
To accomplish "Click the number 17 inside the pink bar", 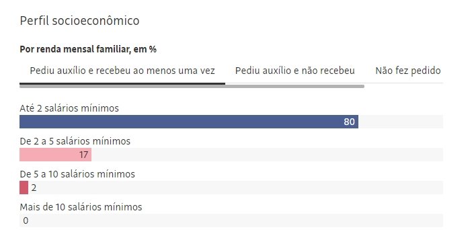I will 83,155.
